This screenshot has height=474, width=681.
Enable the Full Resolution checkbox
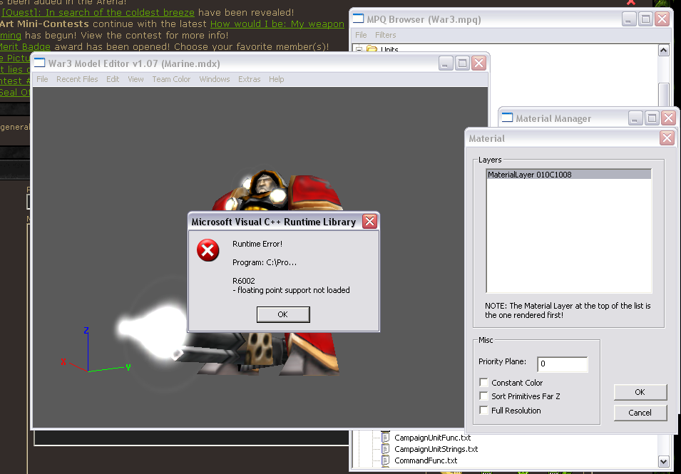(483, 410)
